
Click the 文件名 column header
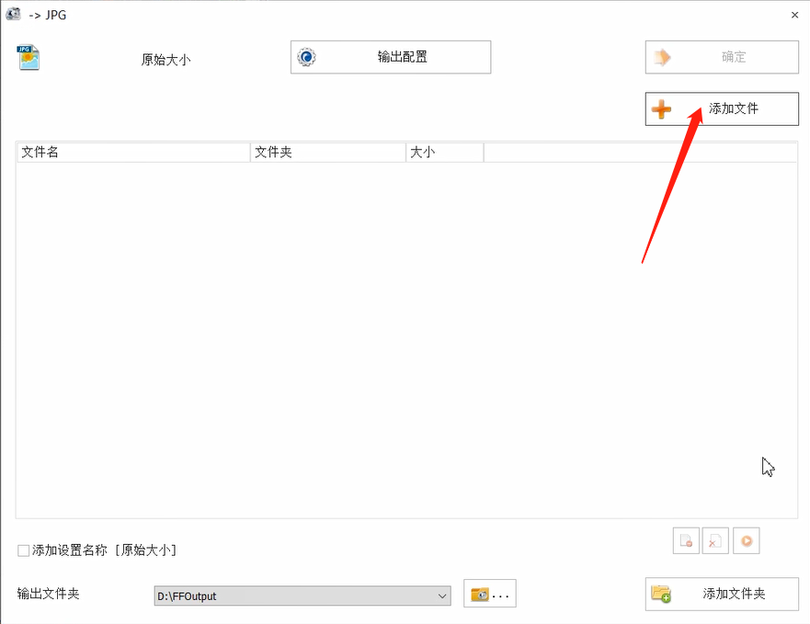[133, 152]
